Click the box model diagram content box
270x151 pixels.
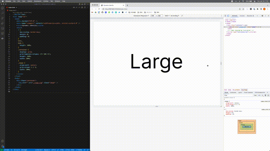(247, 127)
